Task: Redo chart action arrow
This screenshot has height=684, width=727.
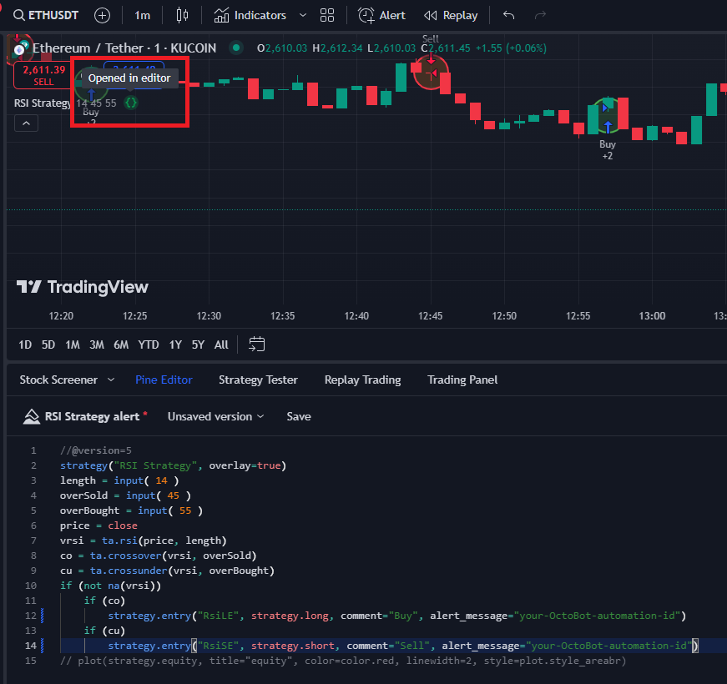Action: coord(540,15)
